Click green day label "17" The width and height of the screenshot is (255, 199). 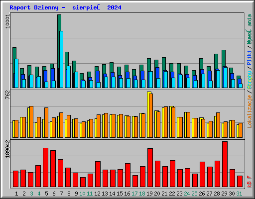(x=134, y=194)
